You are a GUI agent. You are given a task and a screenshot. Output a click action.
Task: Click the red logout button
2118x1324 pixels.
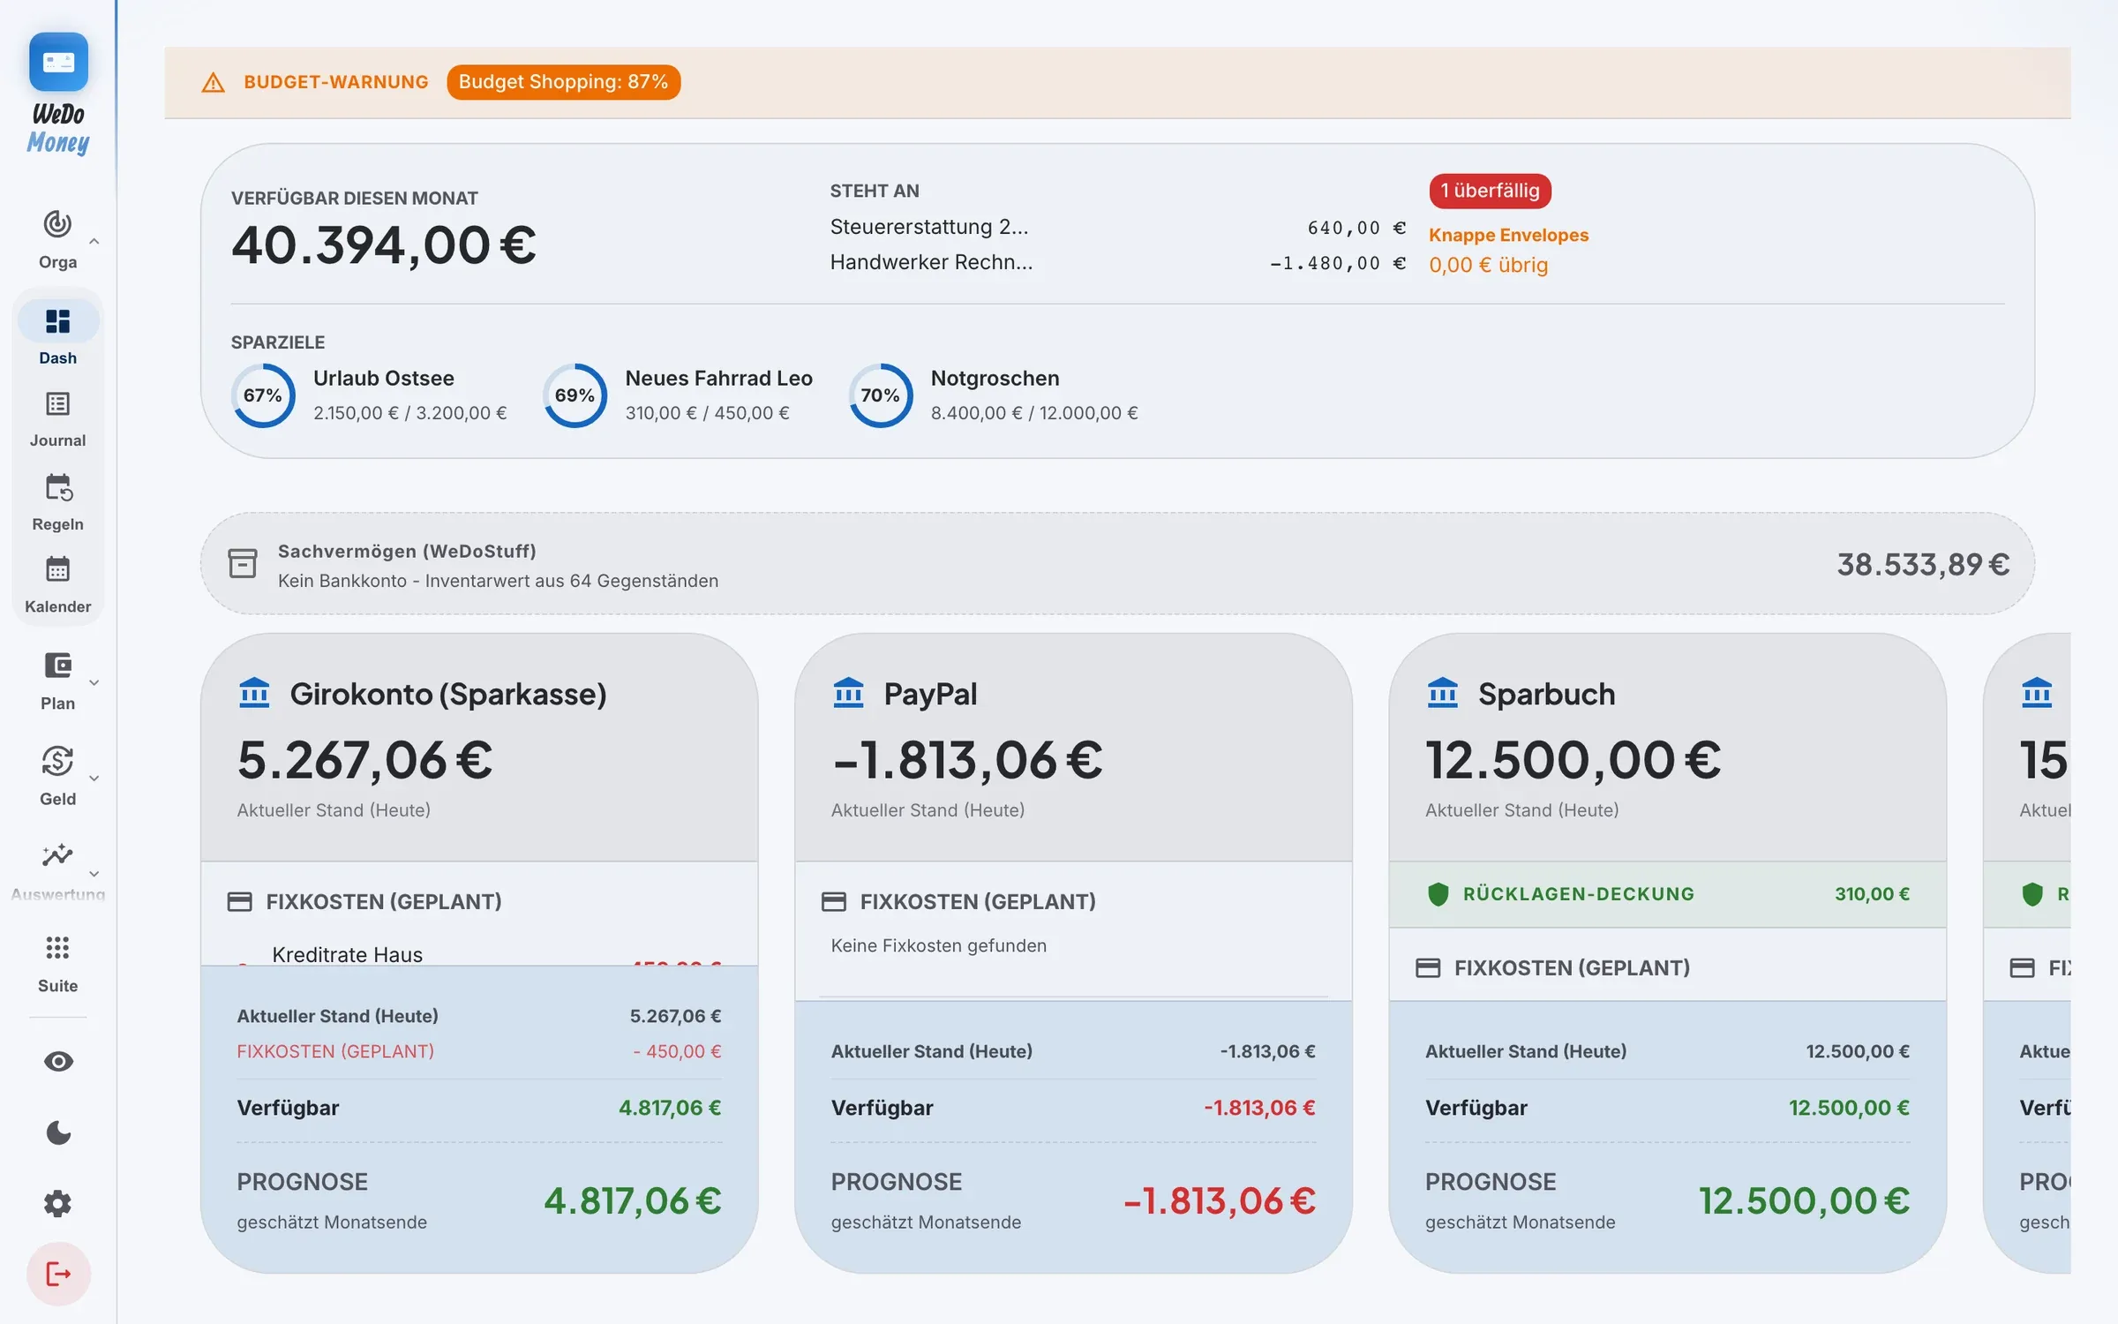(58, 1274)
